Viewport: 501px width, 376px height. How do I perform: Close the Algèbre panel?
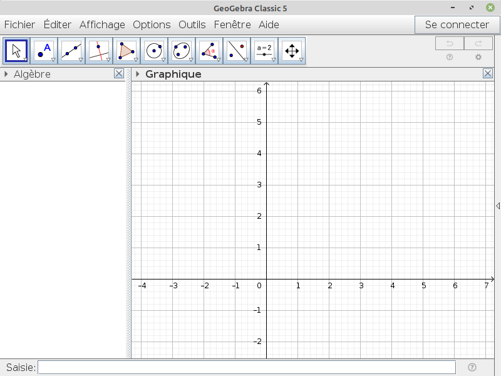119,73
